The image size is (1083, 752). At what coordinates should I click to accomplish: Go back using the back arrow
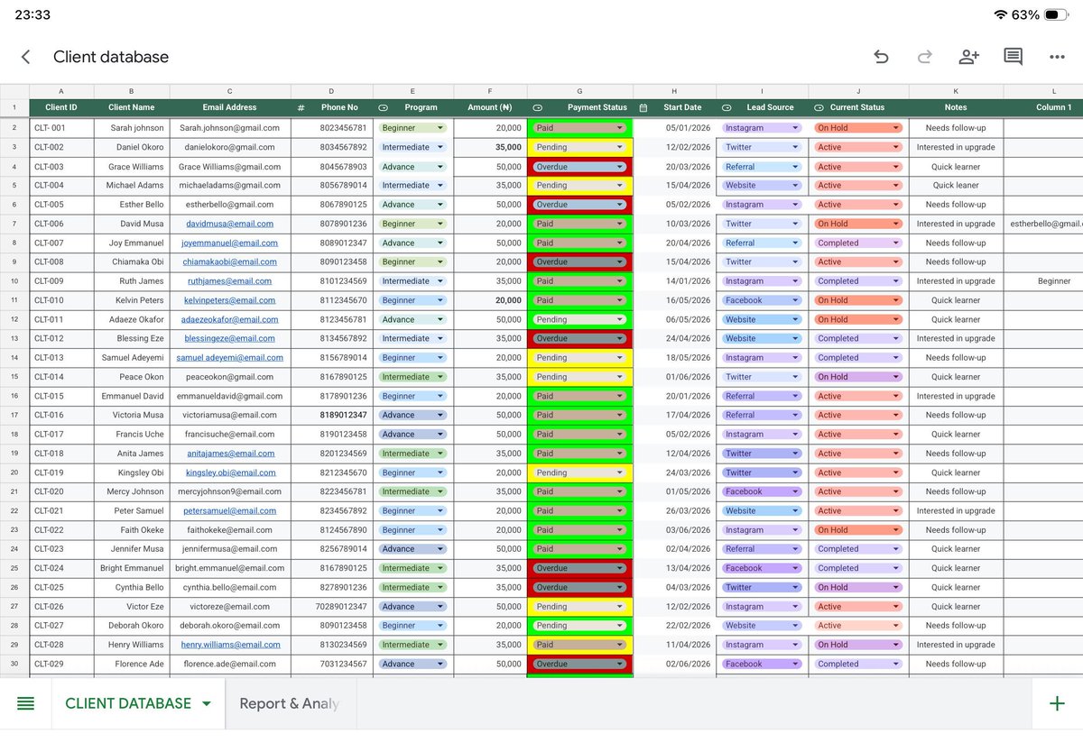coord(25,57)
